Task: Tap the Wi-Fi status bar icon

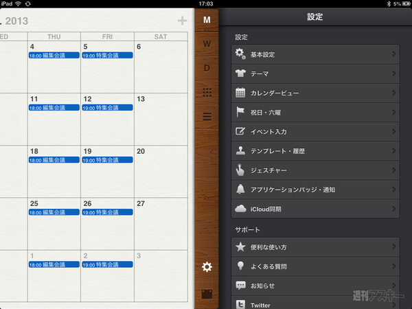Action: point(18,3)
